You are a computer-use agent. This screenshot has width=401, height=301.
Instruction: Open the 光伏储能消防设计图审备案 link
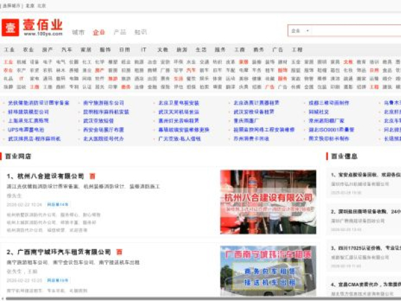39,103
